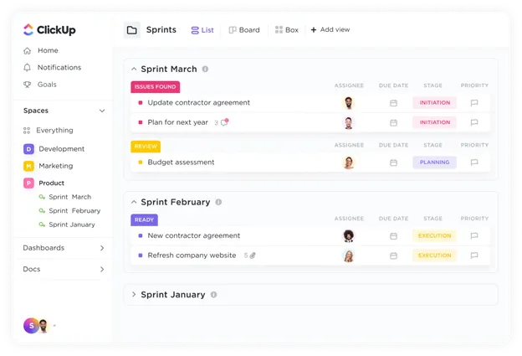Viewport: 522px width, 356px height.
Task: Switch to the List view tab
Action: (x=202, y=30)
